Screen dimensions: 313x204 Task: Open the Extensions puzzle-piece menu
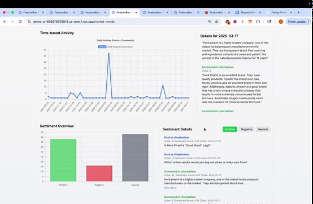pos(258,22)
